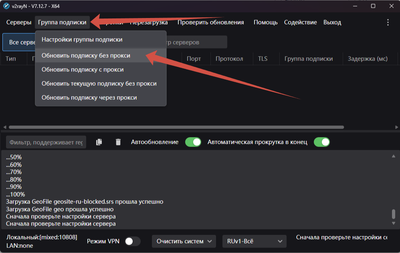Click the ...80% log line
The image size is (400, 253).
pyautogui.click(x=14, y=180)
